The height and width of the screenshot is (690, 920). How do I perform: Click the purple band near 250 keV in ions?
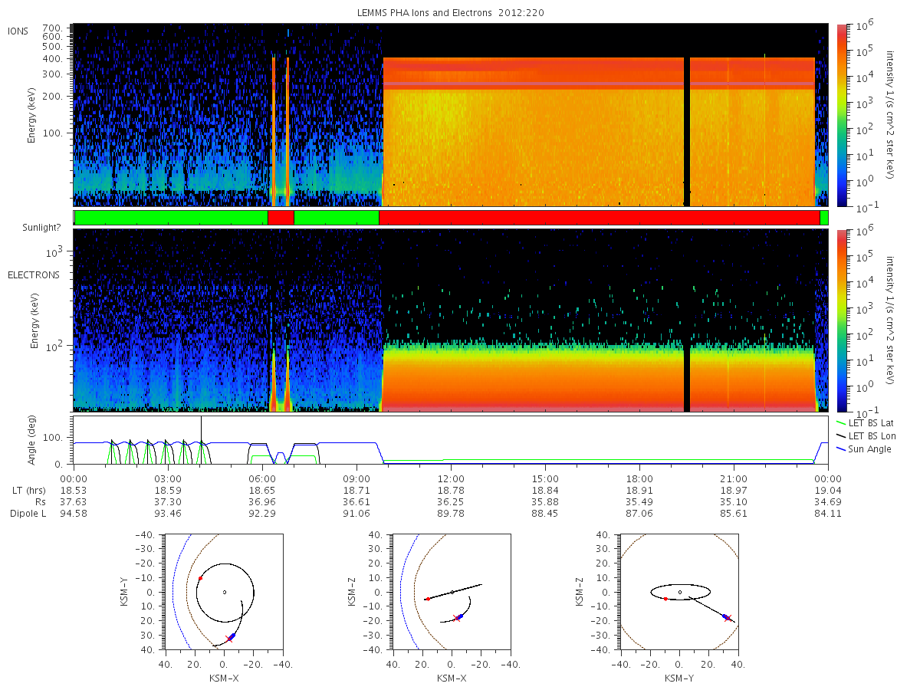pyautogui.click(x=599, y=84)
